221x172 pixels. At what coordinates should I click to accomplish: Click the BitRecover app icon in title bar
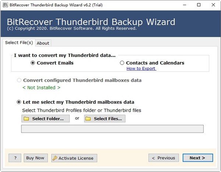click(4, 5)
